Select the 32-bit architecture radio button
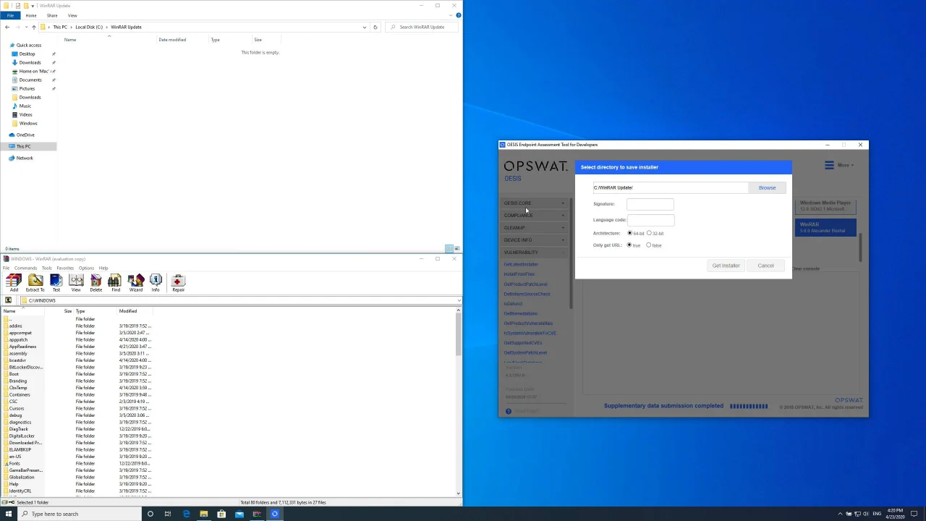 [x=649, y=233]
